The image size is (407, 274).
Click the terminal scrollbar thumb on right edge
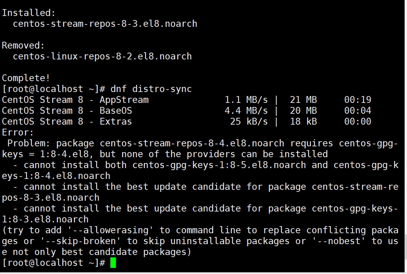(x=406, y=246)
